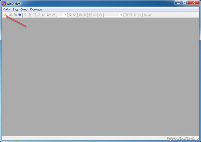Screen dimensions: 201x142
Task: Toggle the facing pages layout icon
Action: pyautogui.click(x=95, y=15)
